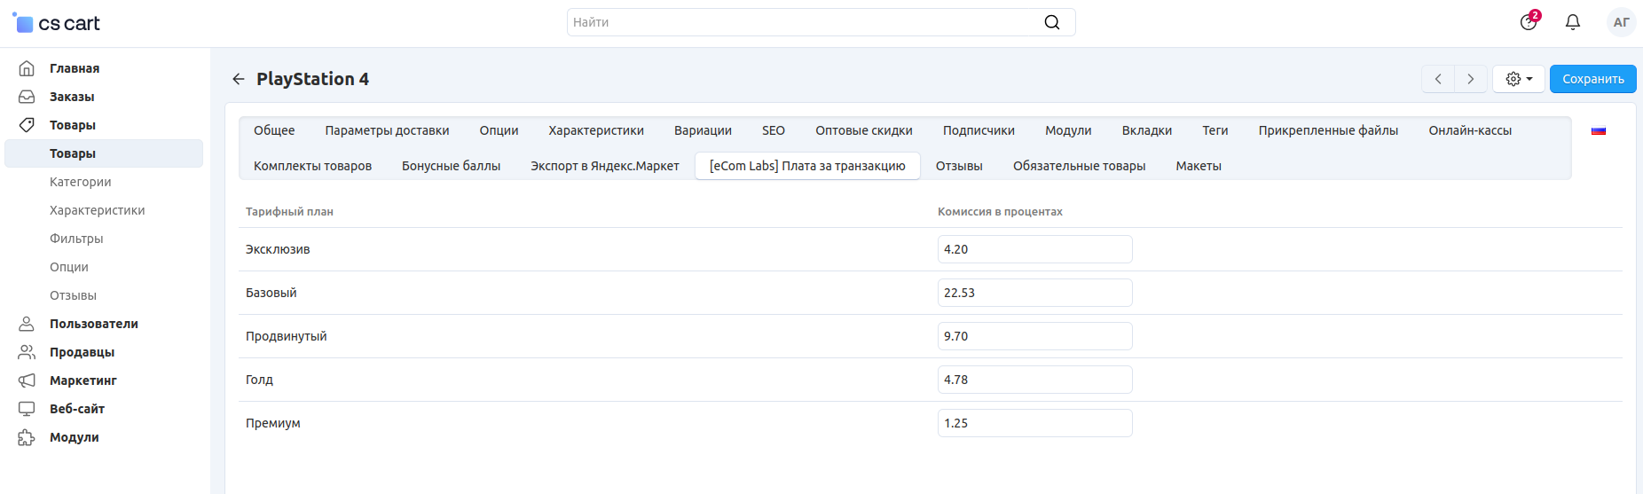The width and height of the screenshot is (1643, 494).
Task: Switch to the Характеристики tab
Action: 596,130
